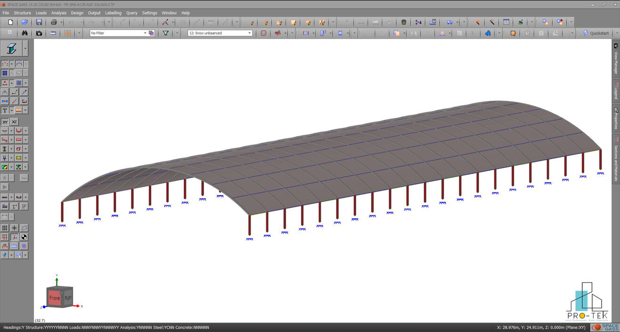The height and width of the screenshot is (332, 620).
Task: Select the binoculars Find tool
Action: pos(24,33)
